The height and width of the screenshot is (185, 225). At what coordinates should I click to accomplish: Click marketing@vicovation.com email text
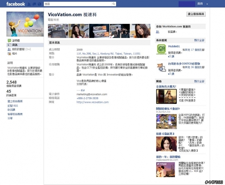(92, 94)
